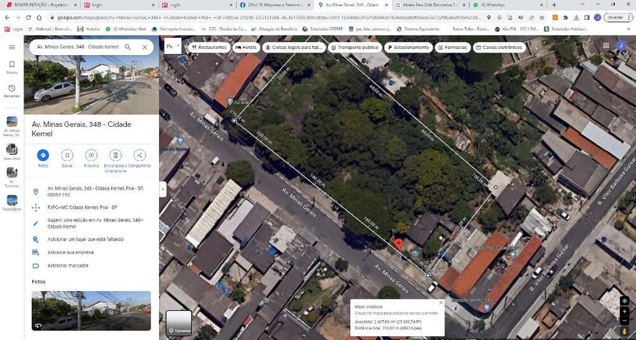The image size is (636, 340).
Task: Click the browser back arrow
Action: [7, 17]
